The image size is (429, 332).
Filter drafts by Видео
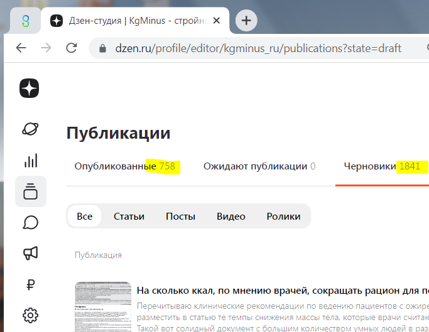pos(231,216)
